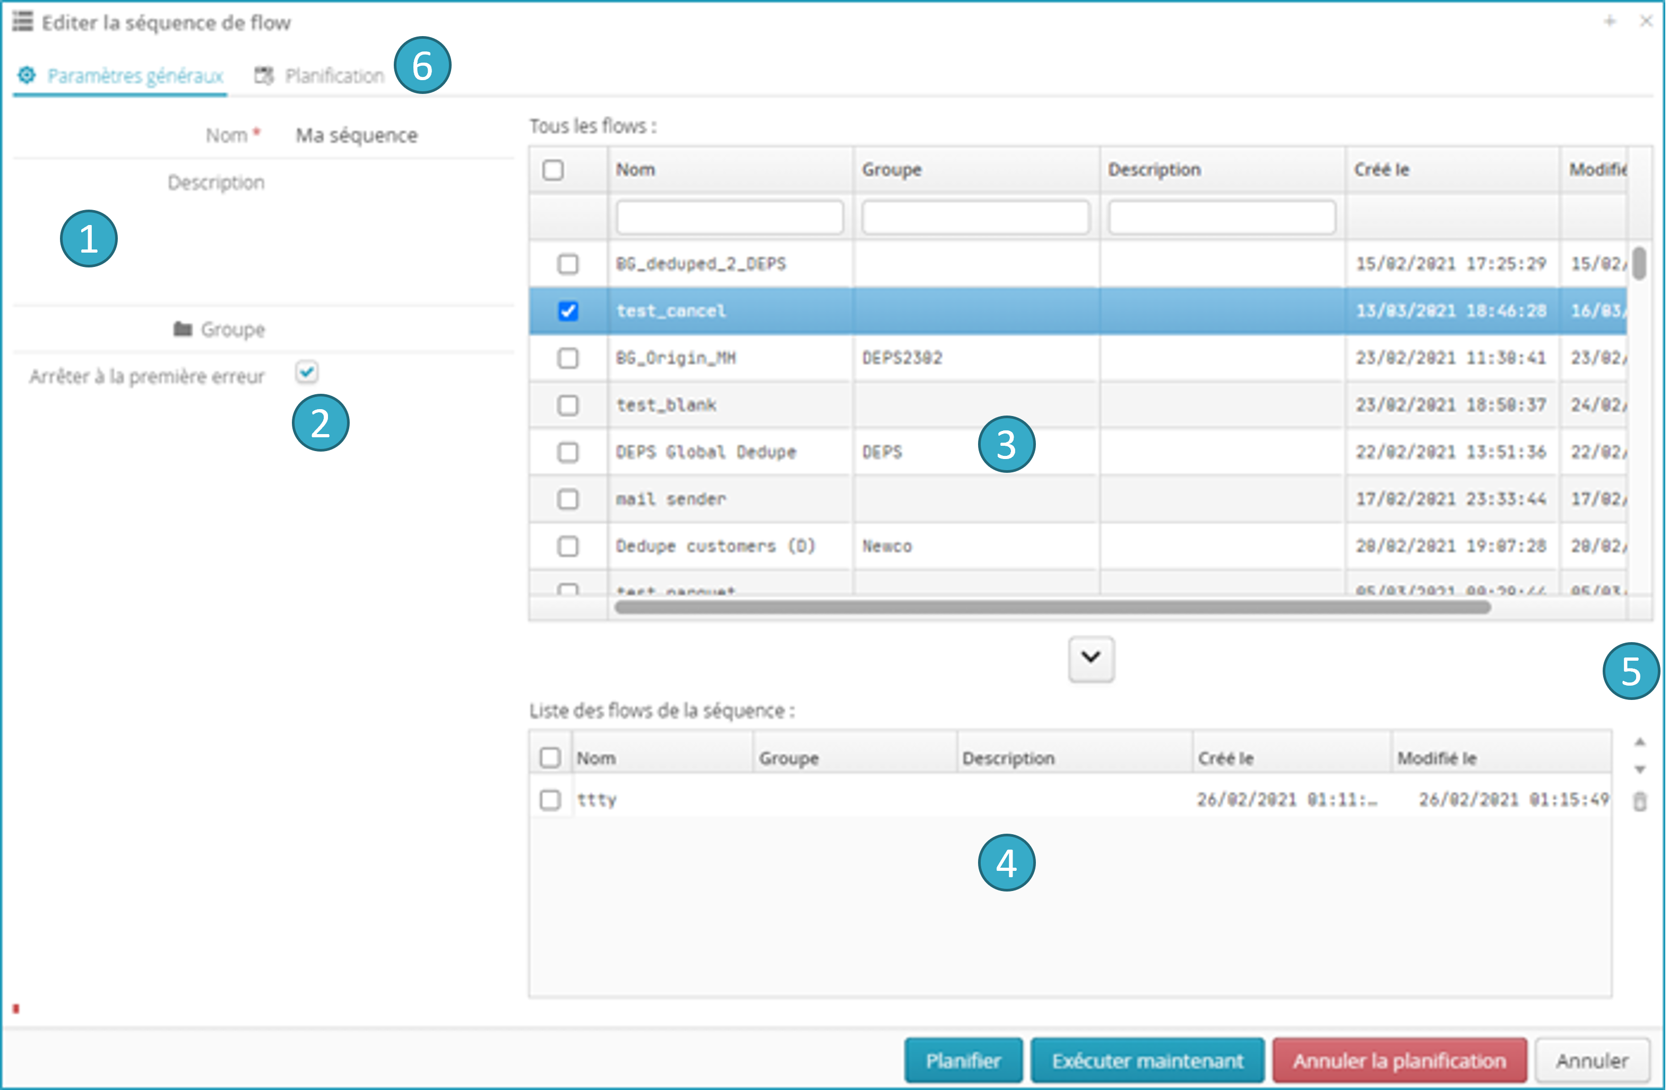Select the test_cancel row name
The height and width of the screenshot is (1090, 1669).
[670, 311]
